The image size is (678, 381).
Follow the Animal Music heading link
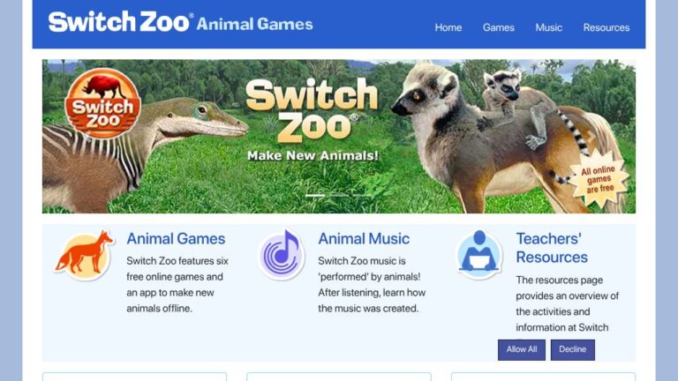[x=364, y=239]
